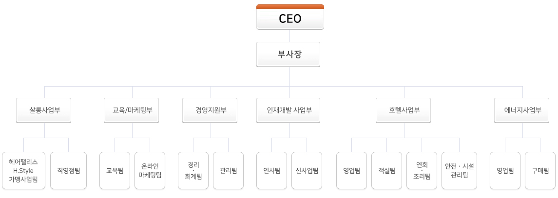The image size is (558, 198).
Task: Choose the 인재개발 사업부 node
Action: (289, 110)
